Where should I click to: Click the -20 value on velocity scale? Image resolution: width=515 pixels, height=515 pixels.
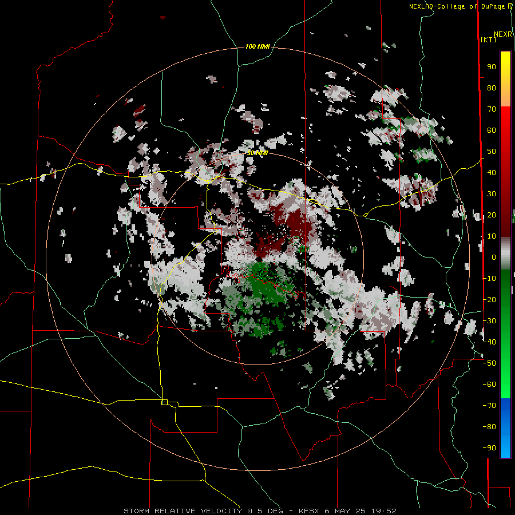[489, 299]
